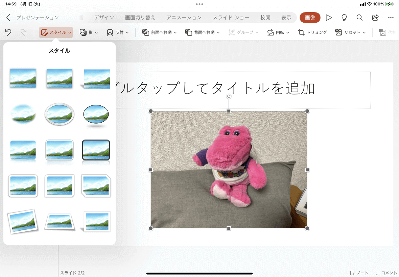Apply the white rounded rectangle frame style
Image resolution: width=399 pixels, height=277 pixels.
pos(23,186)
